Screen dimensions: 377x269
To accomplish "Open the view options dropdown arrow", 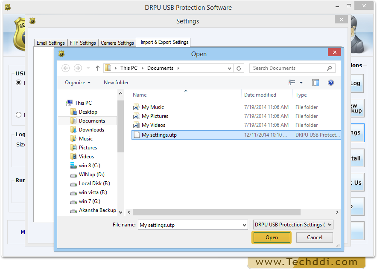I will tap(301, 83).
